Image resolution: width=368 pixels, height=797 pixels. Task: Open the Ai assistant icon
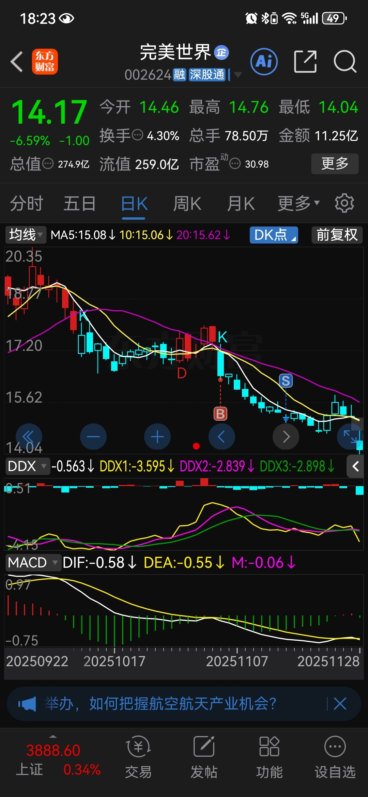click(264, 62)
